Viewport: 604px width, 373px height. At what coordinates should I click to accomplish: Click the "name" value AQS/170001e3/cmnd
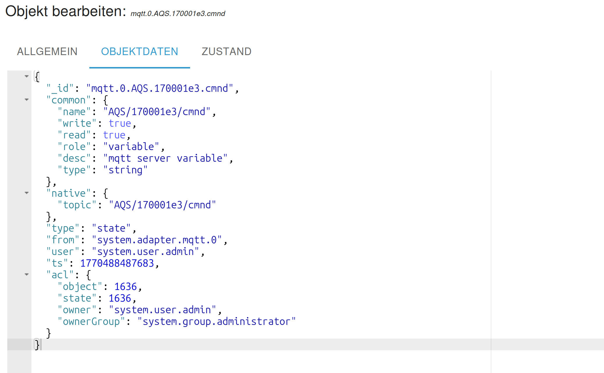coord(157,112)
